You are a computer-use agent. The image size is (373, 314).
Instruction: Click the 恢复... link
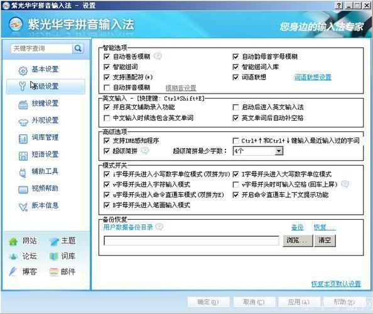point(325,227)
